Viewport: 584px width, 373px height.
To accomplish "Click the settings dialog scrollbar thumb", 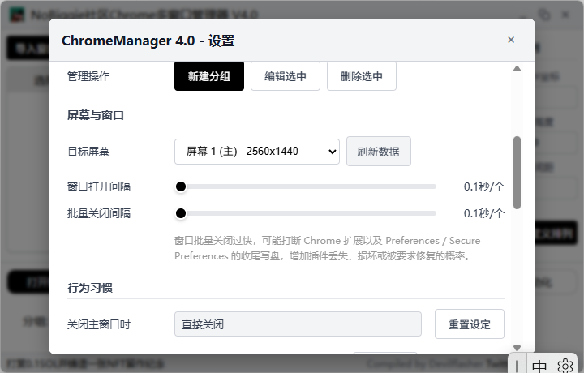I will click(x=517, y=173).
